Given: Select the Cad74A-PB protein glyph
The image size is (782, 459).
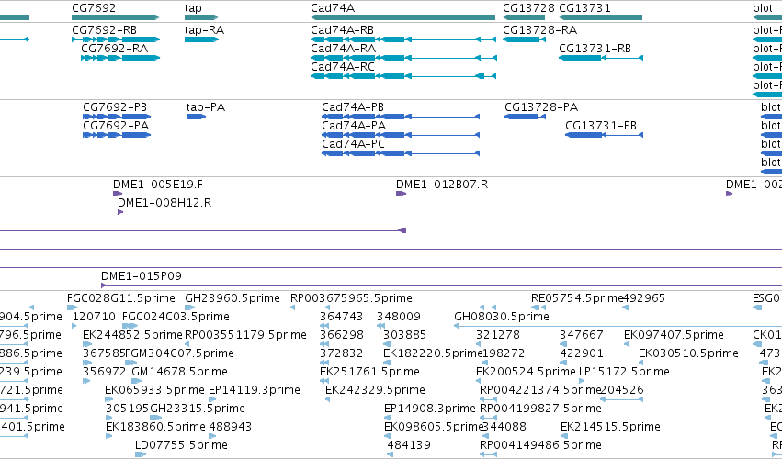Looking at the screenshot, I should click(x=401, y=117).
